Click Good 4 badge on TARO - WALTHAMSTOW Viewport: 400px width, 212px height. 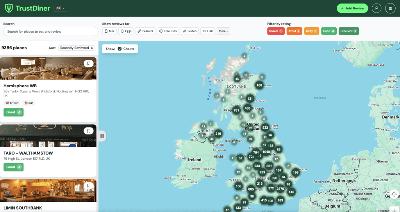pos(14,167)
